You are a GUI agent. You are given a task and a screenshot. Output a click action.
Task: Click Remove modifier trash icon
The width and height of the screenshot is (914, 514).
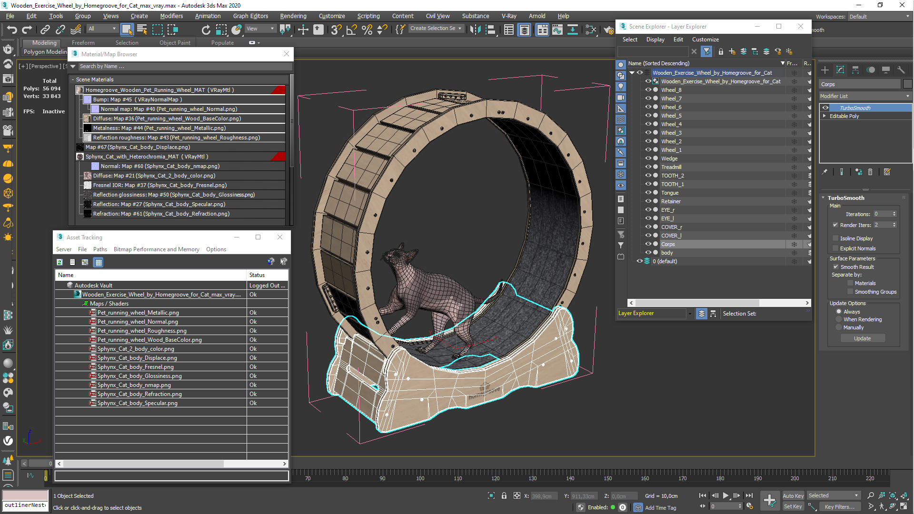click(x=870, y=172)
